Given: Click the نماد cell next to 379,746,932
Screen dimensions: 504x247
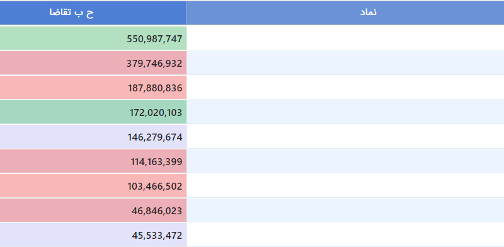Looking at the screenshot, I should coord(345,63).
